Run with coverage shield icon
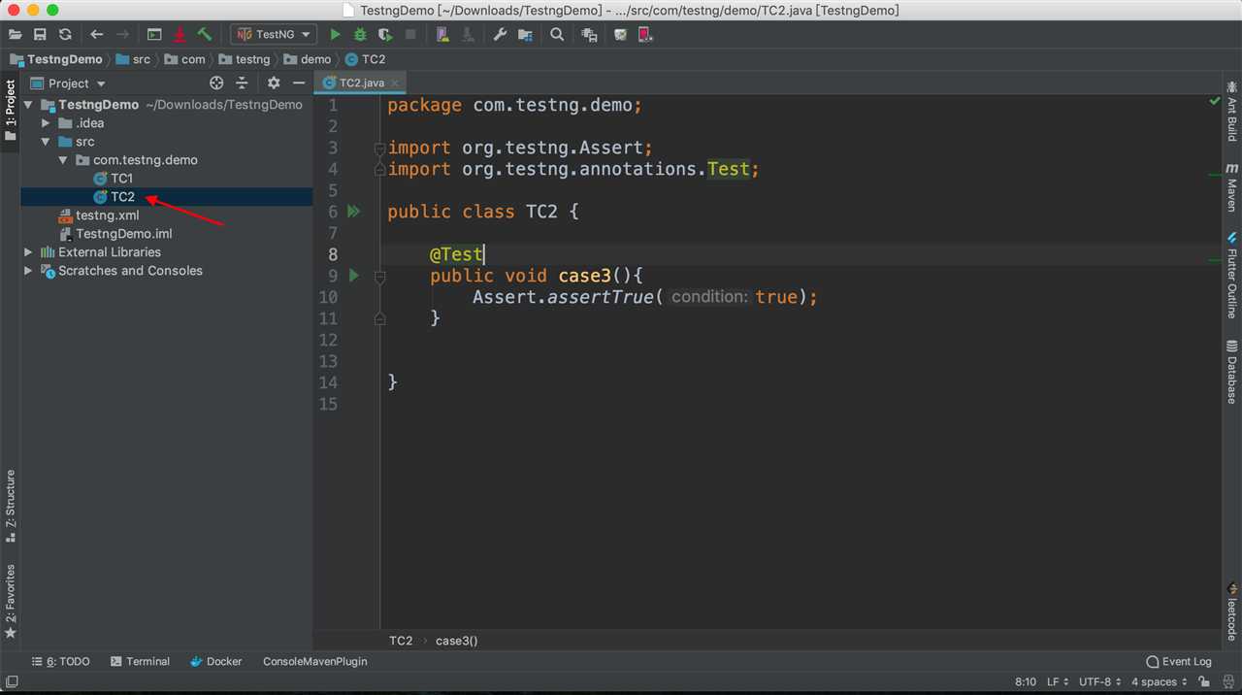The image size is (1242, 695). (385, 34)
